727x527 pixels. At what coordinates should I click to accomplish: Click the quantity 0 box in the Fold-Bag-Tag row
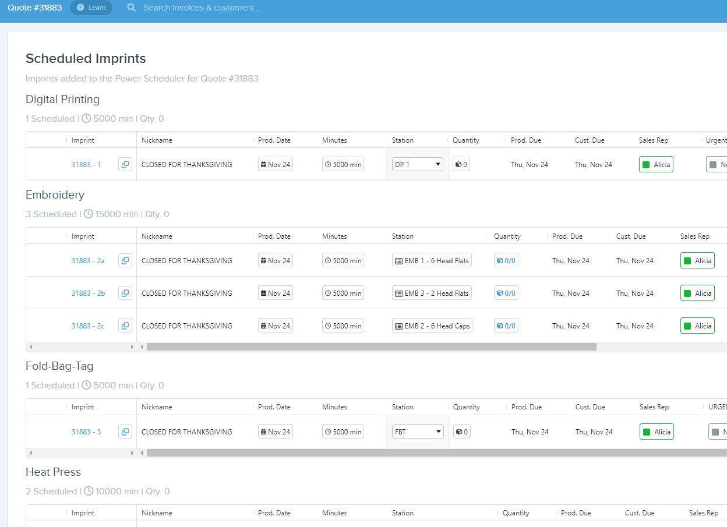click(x=462, y=431)
